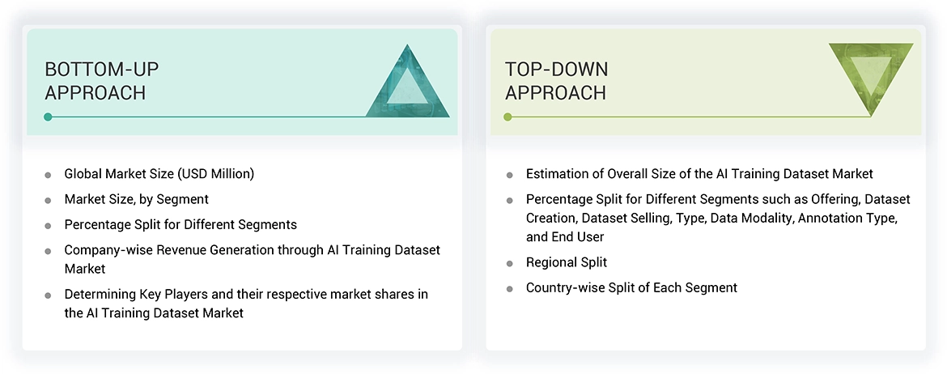Click the bullet beside Global Market Size
This screenshot has width=947, height=374.
[49, 174]
